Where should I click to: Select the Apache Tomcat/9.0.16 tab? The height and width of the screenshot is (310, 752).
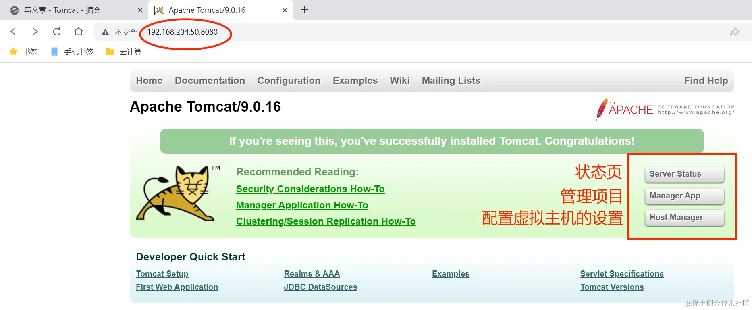tap(221, 10)
